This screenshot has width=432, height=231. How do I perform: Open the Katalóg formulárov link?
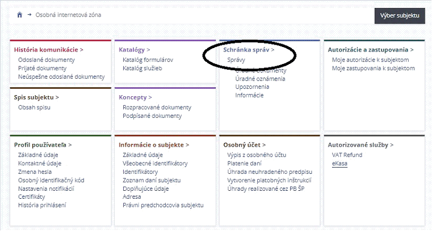[x=148, y=59]
